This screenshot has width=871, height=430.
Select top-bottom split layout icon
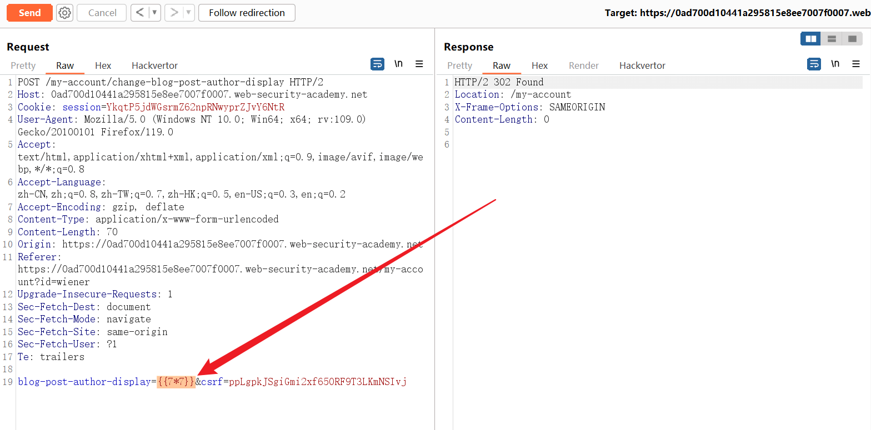[x=832, y=39]
